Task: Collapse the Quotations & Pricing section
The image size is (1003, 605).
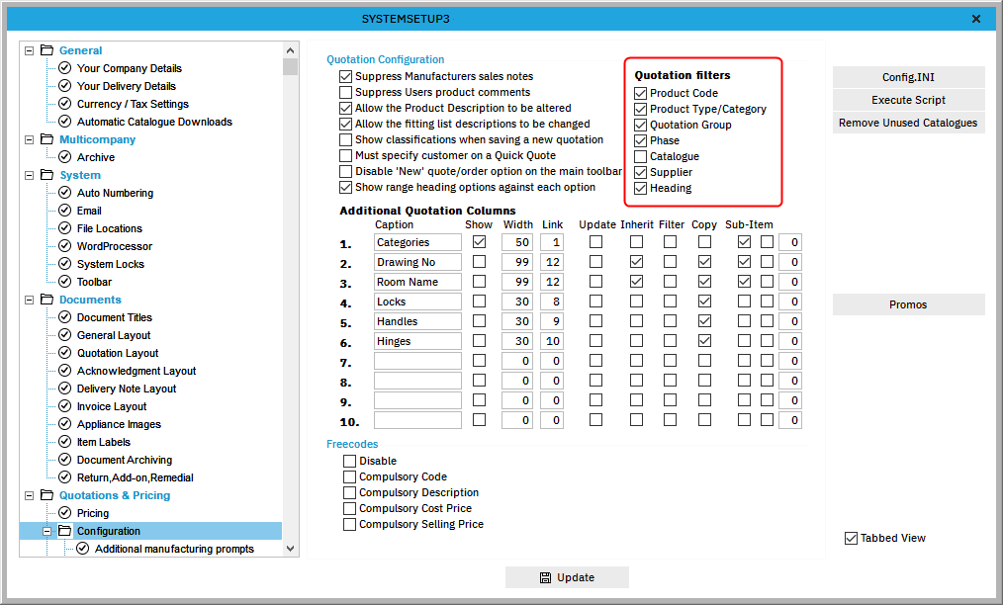Action: pos(29,495)
